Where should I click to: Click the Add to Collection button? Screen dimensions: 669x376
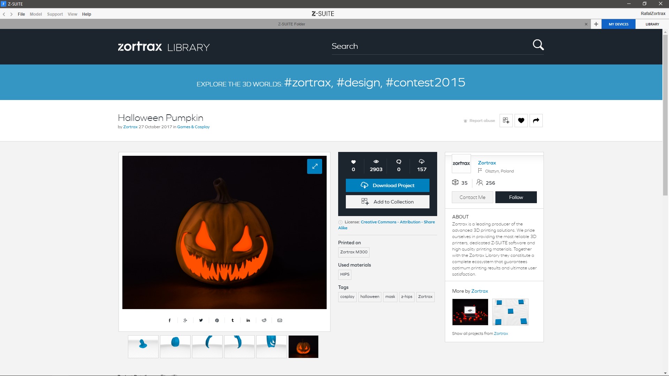pos(388,202)
